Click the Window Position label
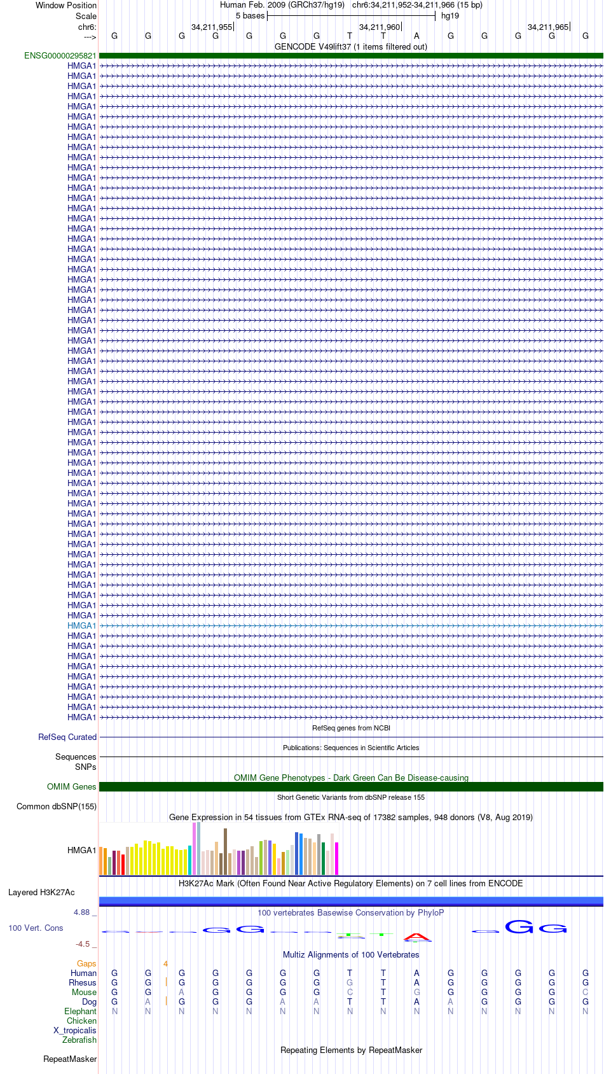This screenshot has width=604, height=1074. 66,5
